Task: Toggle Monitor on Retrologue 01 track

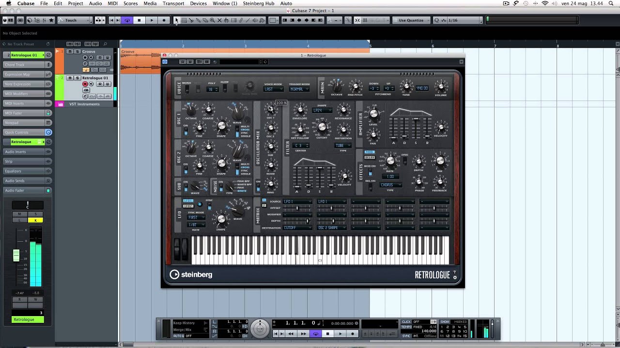Action: [x=91, y=84]
